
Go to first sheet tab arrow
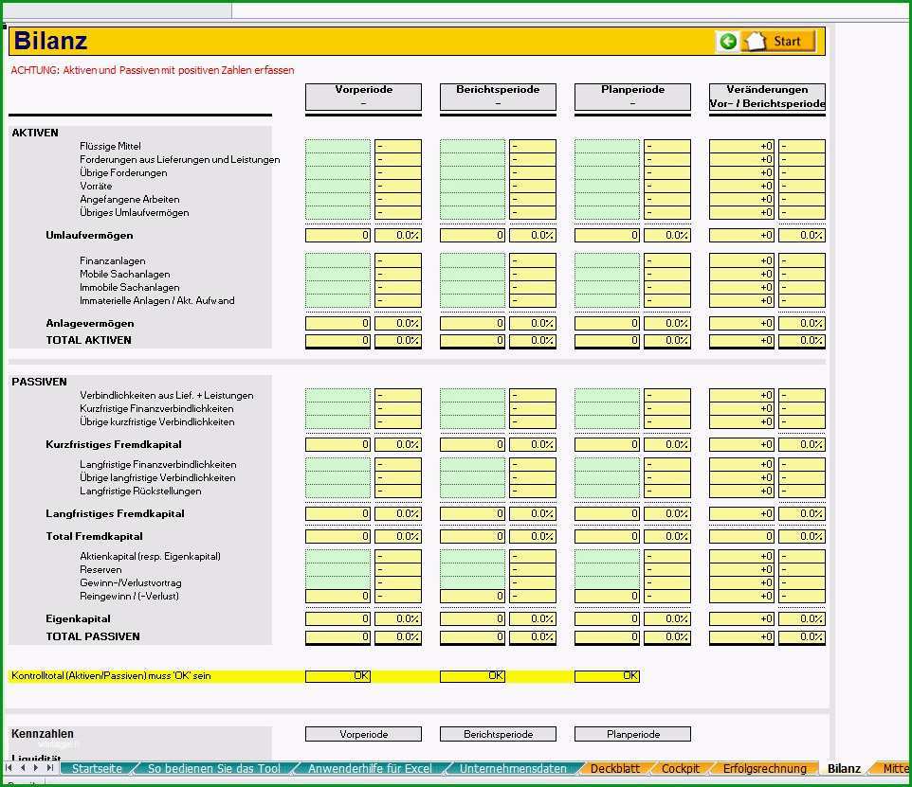(x=9, y=768)
